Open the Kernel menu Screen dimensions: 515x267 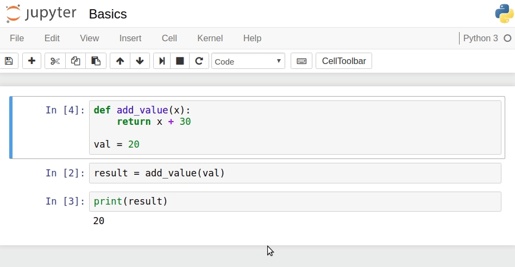(x=210, y=38)
